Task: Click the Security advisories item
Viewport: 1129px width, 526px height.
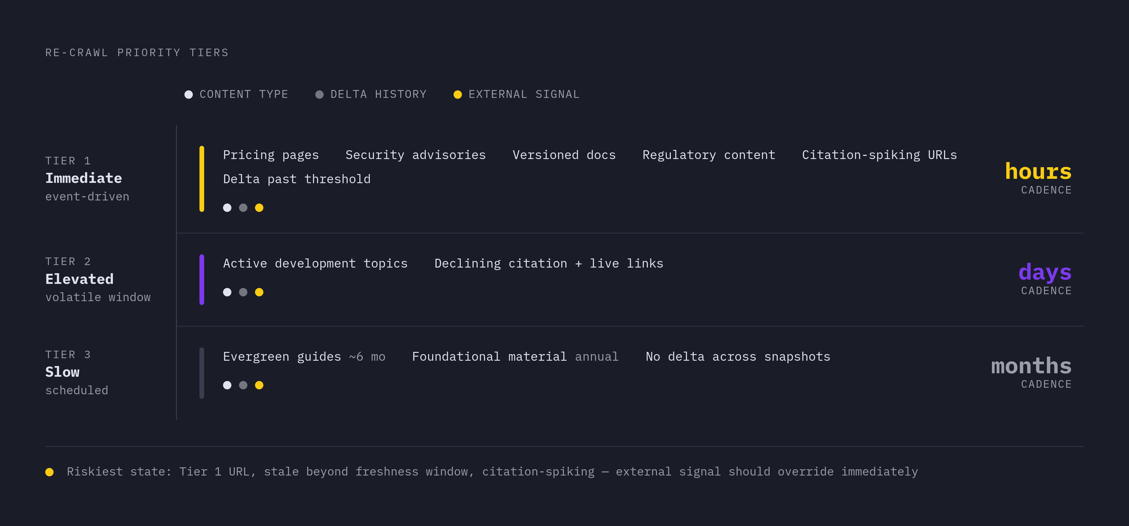Action: pos(416,155)
